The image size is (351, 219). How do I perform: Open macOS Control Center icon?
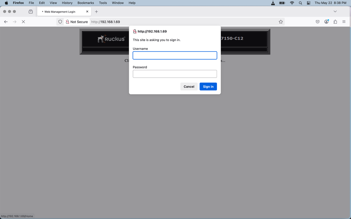tap(308, 3)
